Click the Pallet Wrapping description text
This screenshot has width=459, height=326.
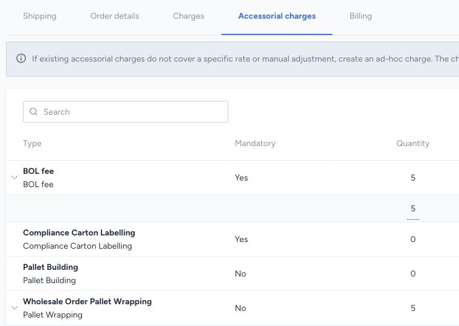(x=53, y=315)
